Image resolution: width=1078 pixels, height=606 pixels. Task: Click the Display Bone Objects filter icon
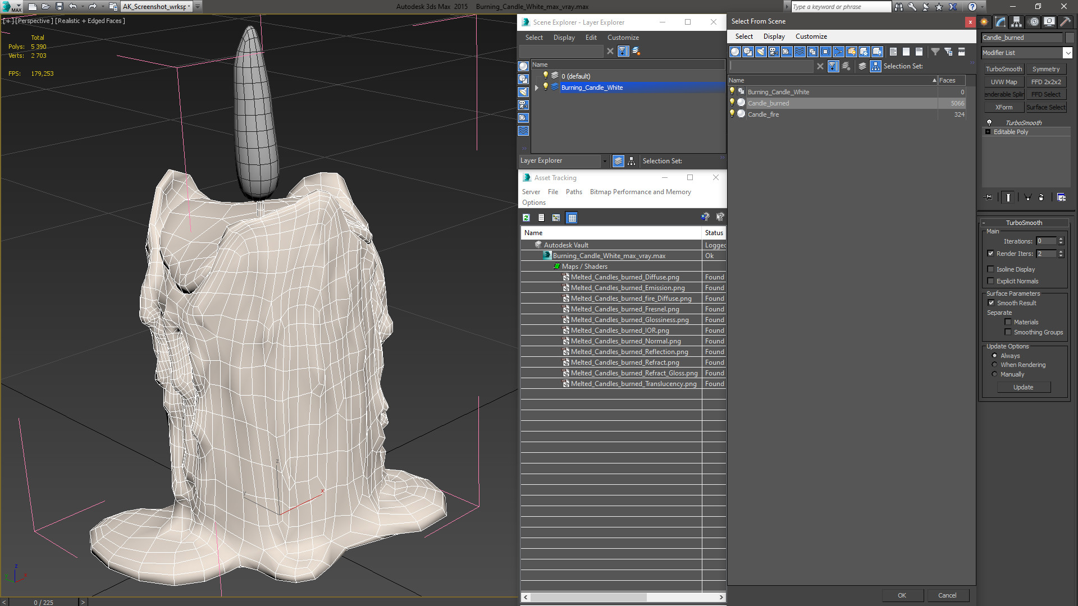(x=838, y=52)
